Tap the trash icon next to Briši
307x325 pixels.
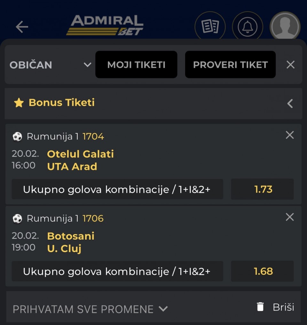(260, 307)
